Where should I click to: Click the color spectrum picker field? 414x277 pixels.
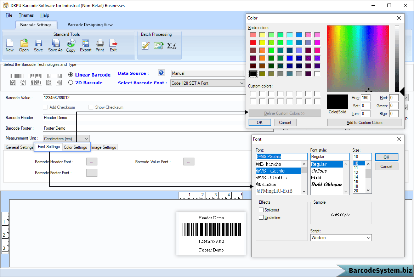(358, 58)
